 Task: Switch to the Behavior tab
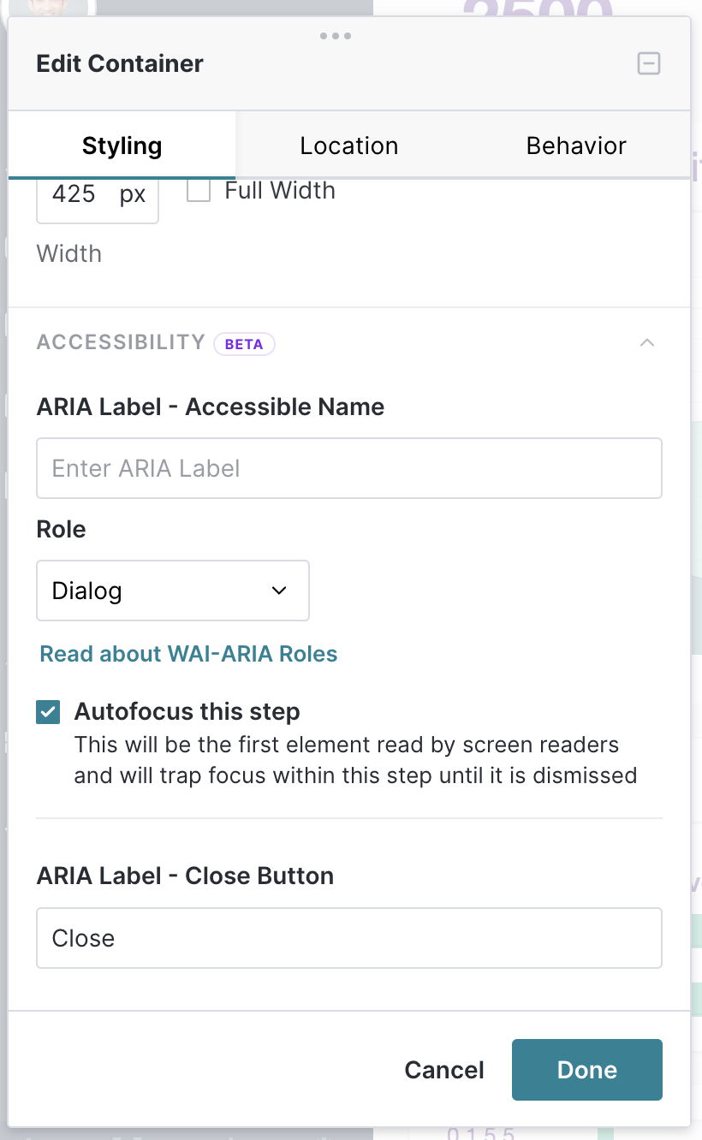(x=576, y=145)
